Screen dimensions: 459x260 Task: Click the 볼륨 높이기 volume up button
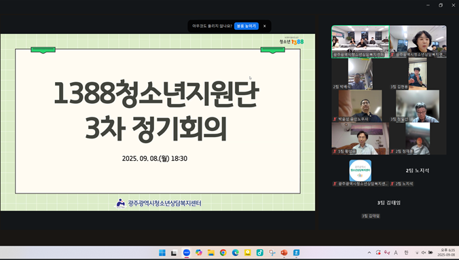click(x=246, y=26)
